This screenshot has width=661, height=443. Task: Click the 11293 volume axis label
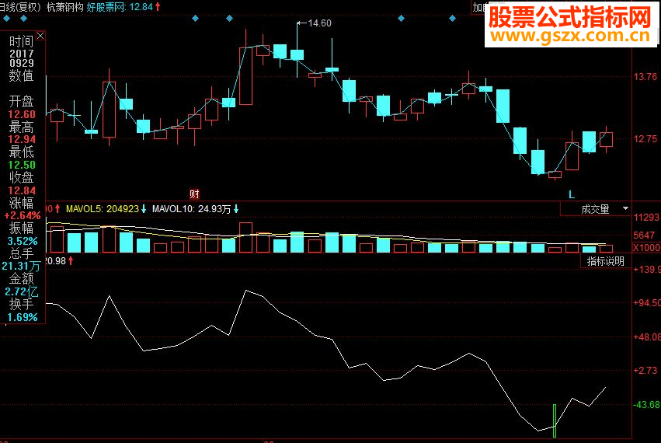[647, 218]
